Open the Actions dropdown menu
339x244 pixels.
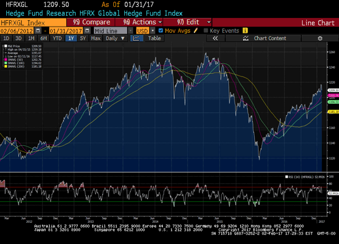[139, 22]
